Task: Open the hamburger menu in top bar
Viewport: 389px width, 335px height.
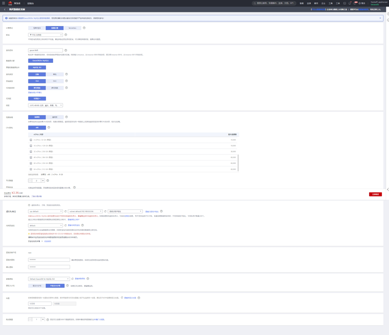Action: pyautogui.click(x=4, y=3)
